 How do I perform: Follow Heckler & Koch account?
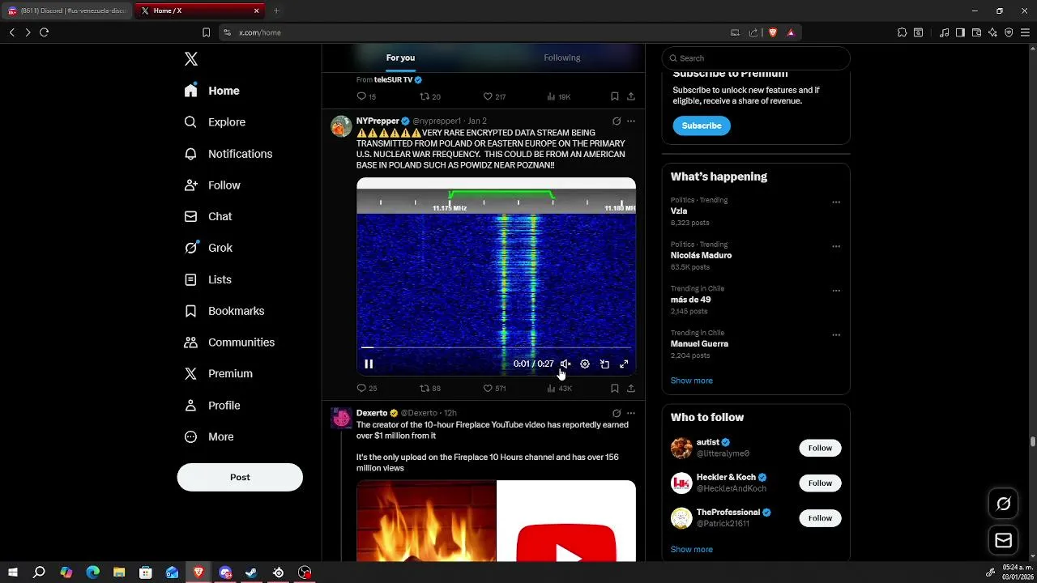point(820,483)
